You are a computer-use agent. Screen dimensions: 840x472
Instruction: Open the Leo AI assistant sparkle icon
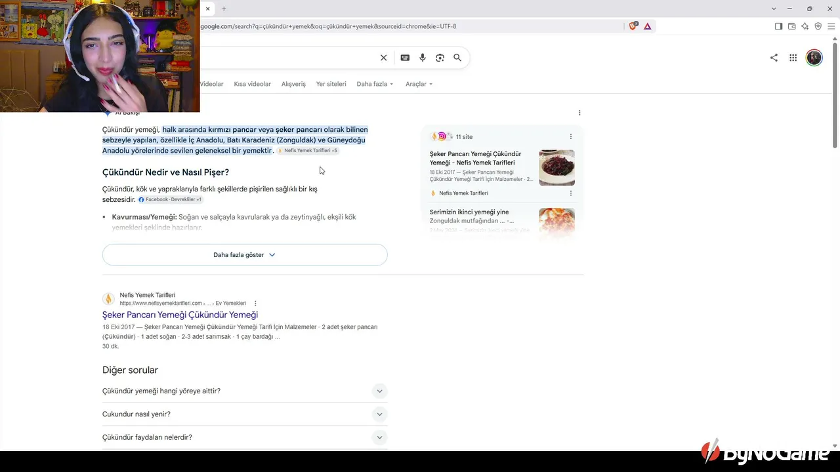(x=805, y=26)
